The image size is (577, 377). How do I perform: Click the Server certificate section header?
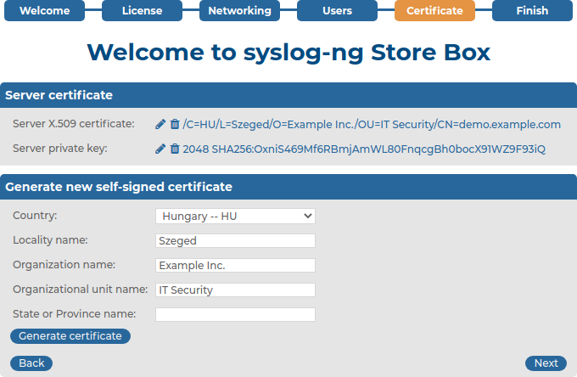pos(288,95)
